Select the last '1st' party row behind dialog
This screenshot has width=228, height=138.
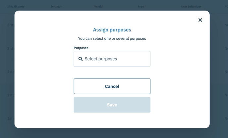[11, 118]
